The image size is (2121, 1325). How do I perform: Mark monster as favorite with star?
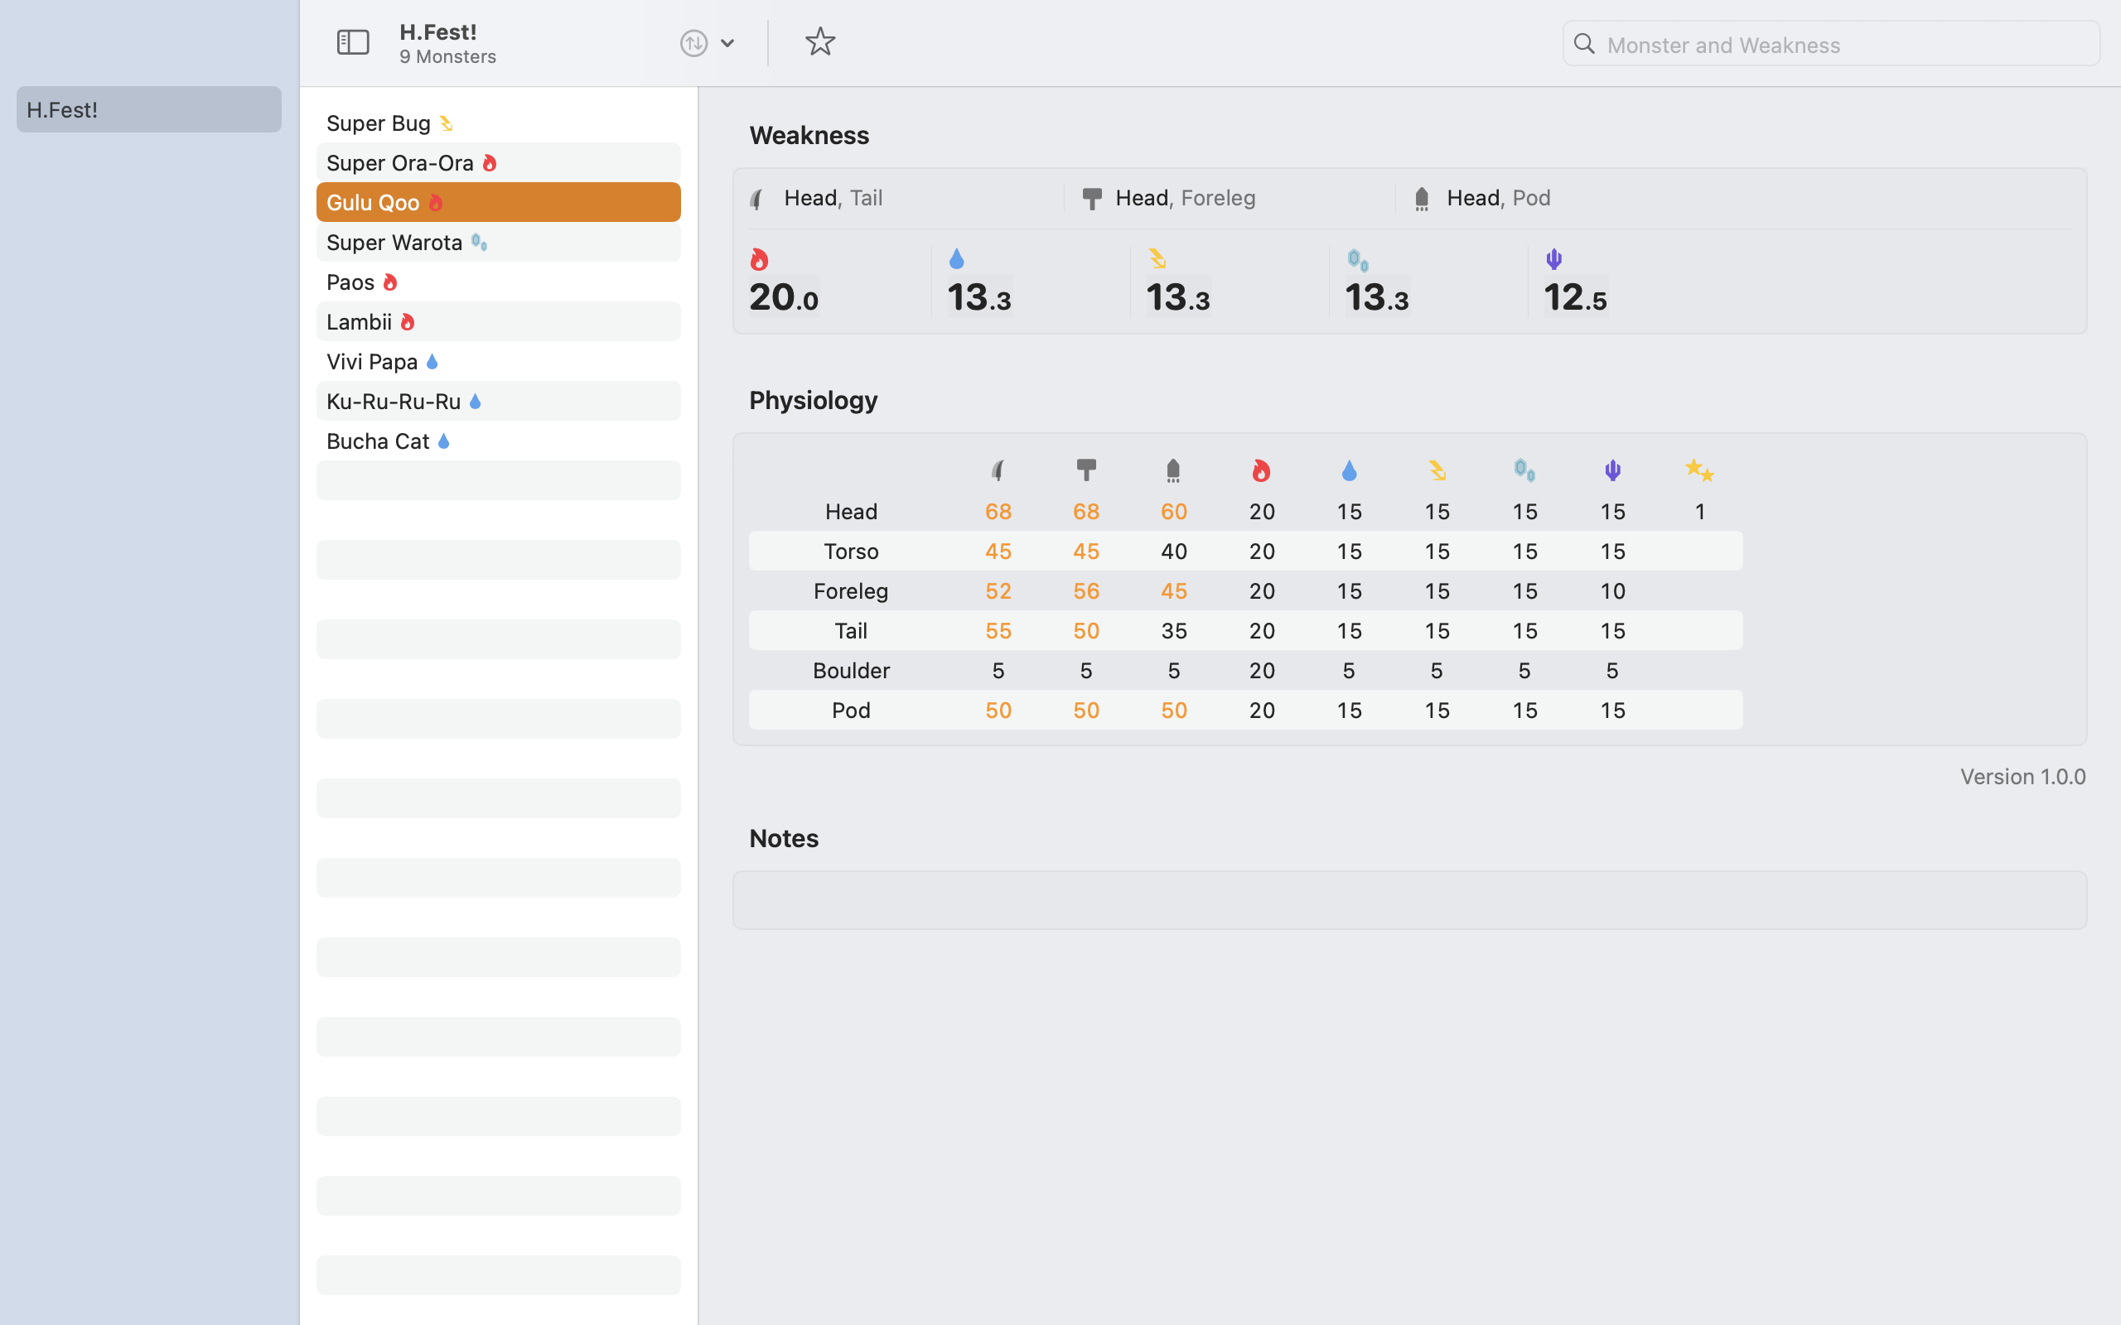(x=819, y=42)
